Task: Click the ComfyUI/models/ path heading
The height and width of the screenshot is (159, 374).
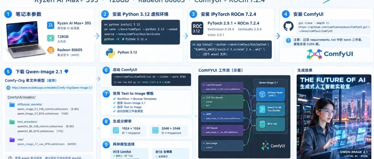Action: coord(21,97)
